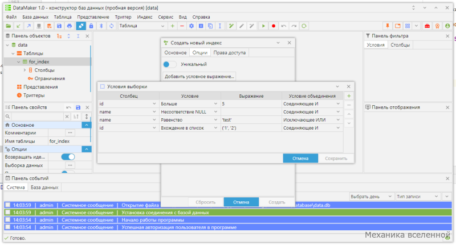Close the Панель фильтра panel
Screen dimensions: 456x245
pyautogui.click(x=447, y=36)
